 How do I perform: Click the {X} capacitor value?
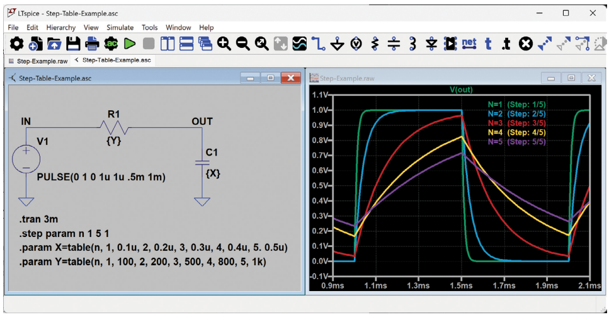[x=213, y=173]
